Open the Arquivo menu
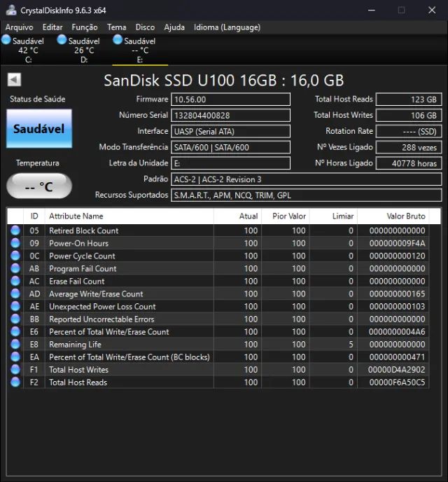The width and height of the screenshot is (448, 482). [19, 27]
